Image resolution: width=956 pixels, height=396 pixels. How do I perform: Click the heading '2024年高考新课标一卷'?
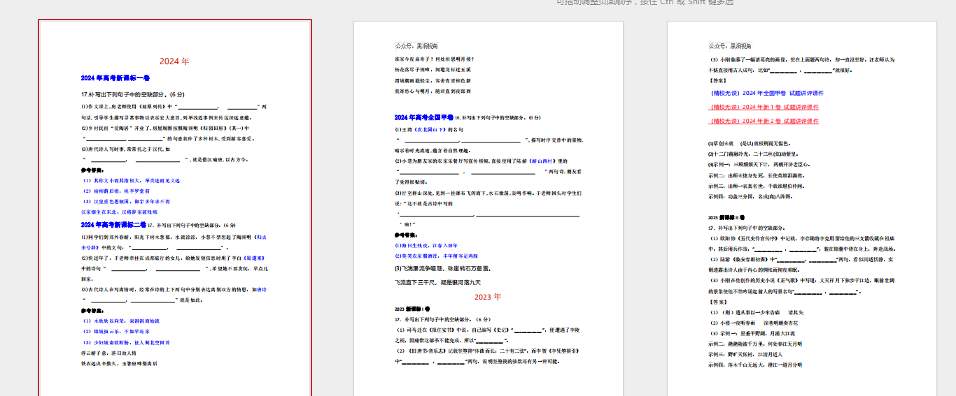[115, 78]
